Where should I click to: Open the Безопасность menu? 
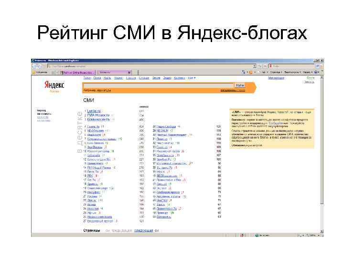292,72
